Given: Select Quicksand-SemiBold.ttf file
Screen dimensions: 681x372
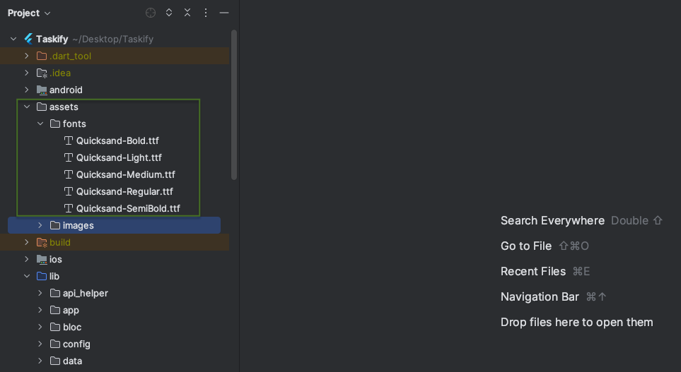Looking at the screenshot, I should pos(128,208).
